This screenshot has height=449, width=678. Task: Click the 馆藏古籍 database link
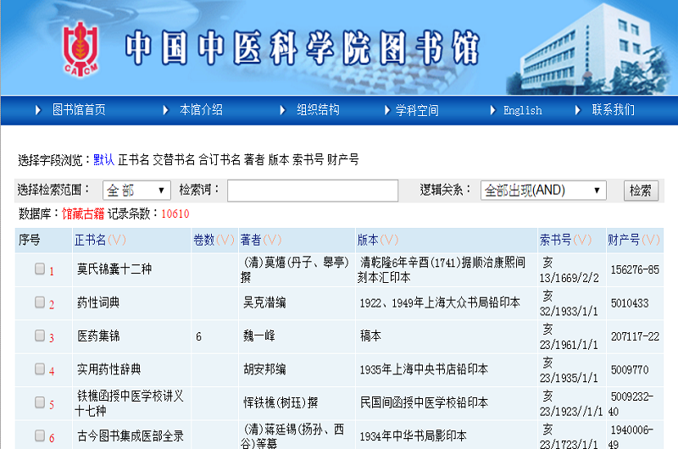click(83, 213)
